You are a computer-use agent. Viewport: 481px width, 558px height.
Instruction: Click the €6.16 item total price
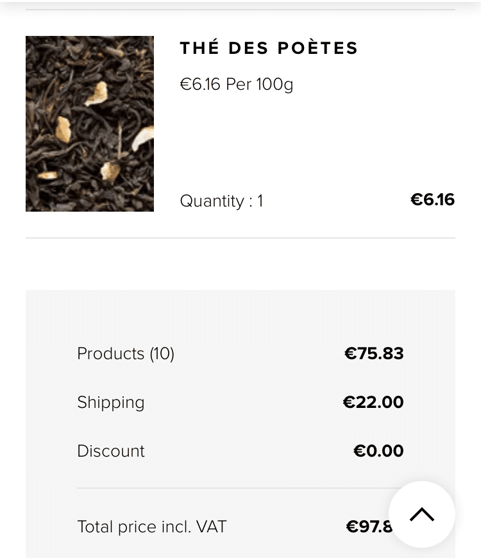(433, 199)
